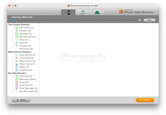
Task: Tick the Call History checkbox
Action: point(13,28)
